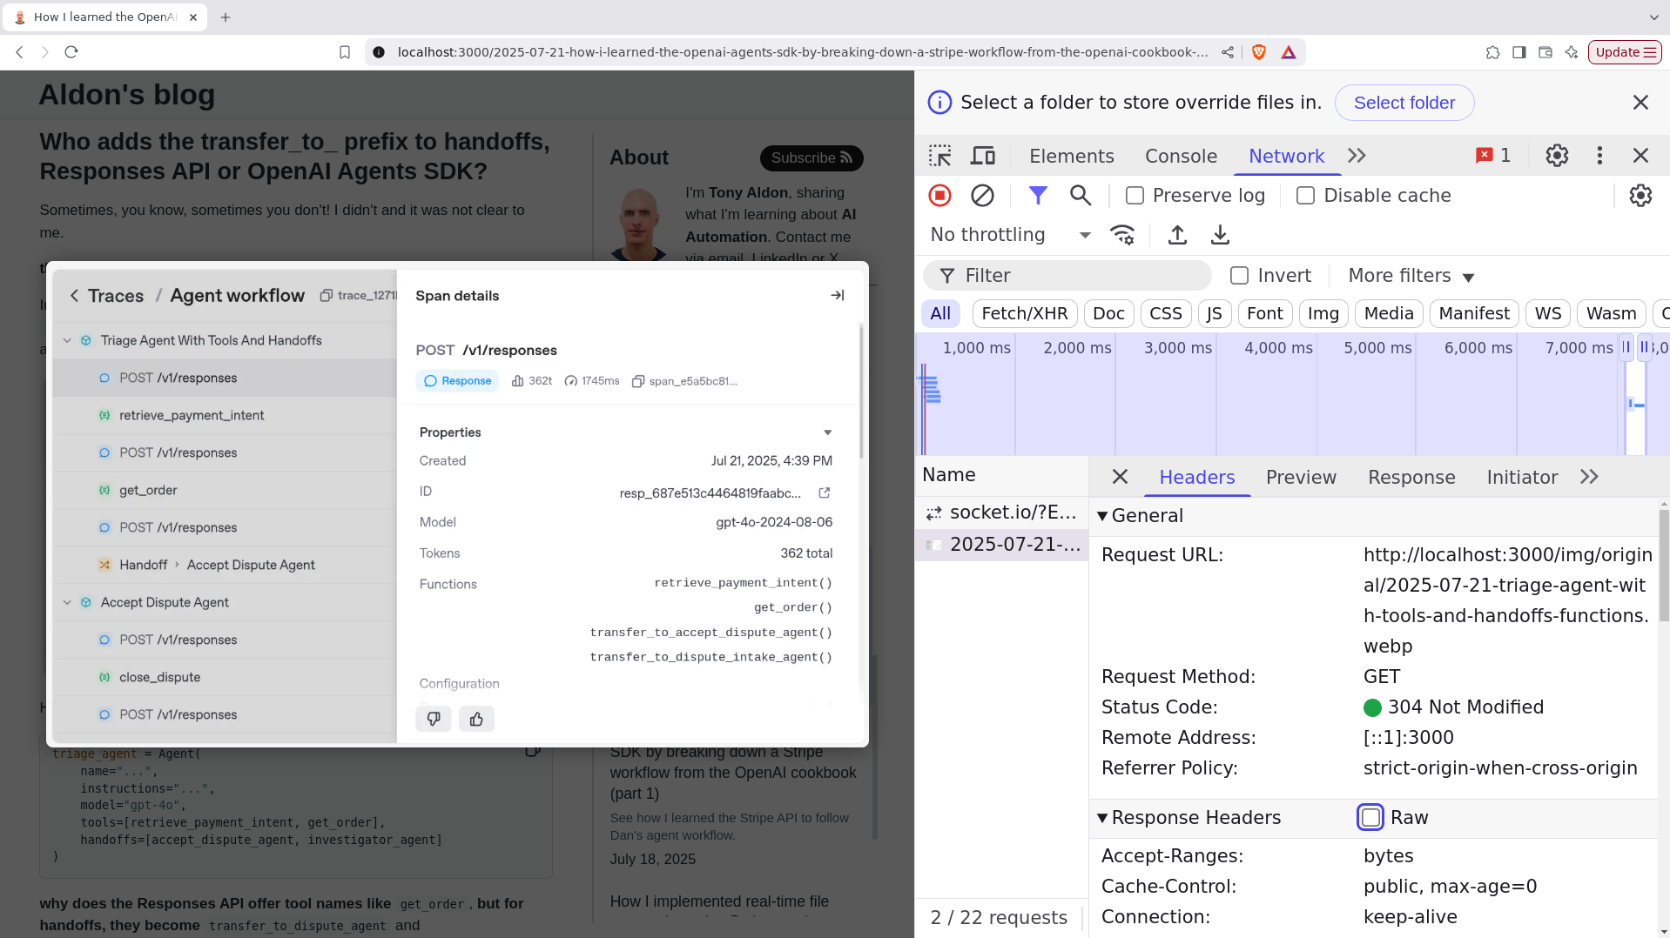The height and width of the screenshot is (938, 1670).
Task: Clear all network requests
Action: [x=983, y=196]
